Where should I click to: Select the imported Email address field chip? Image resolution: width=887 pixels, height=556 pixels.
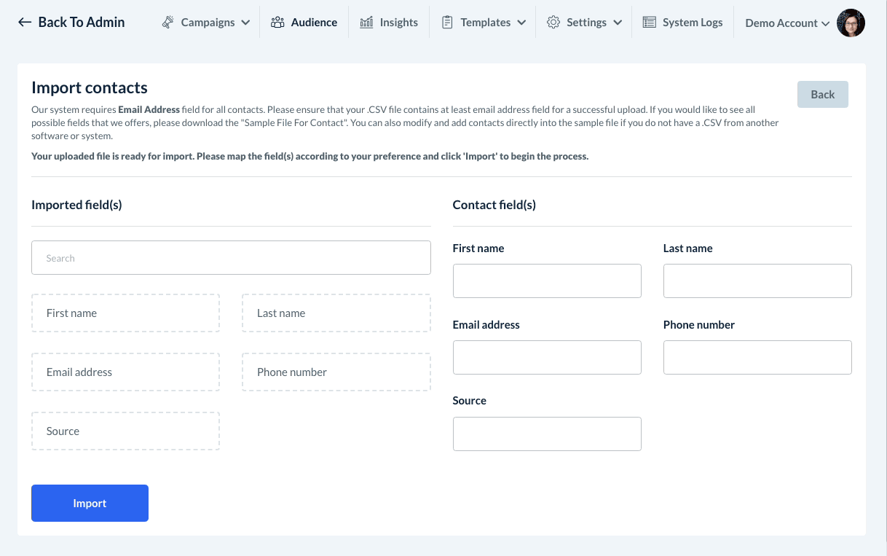125,372
